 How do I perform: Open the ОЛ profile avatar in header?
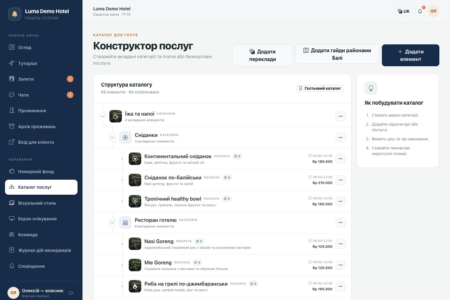tap(433, 11)
